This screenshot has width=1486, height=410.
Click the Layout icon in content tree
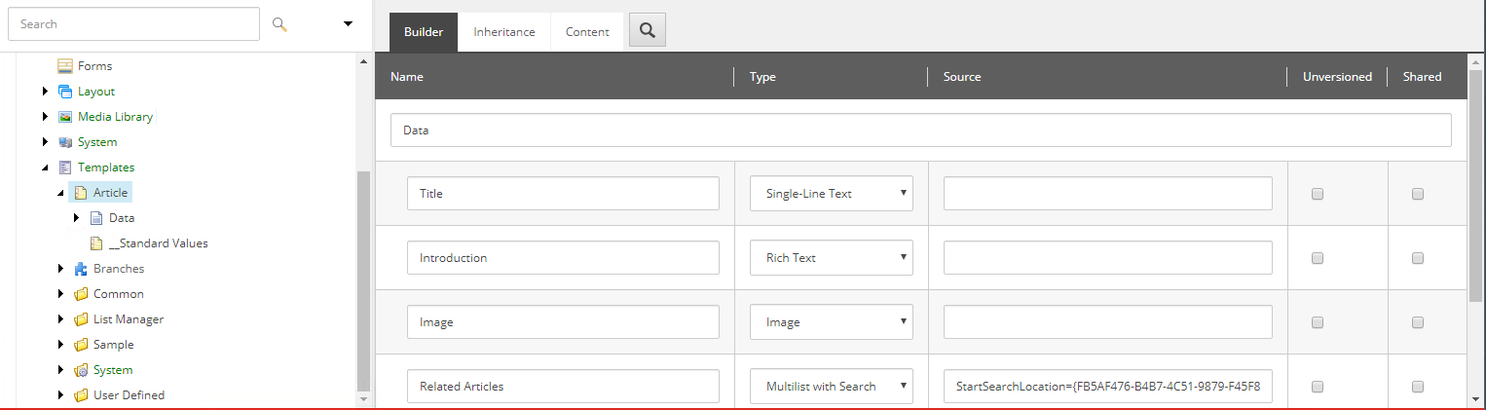(65, 92)
